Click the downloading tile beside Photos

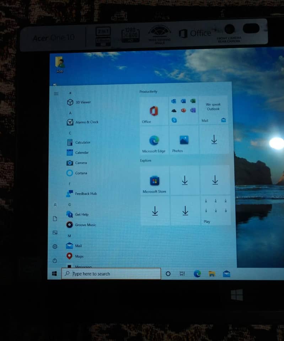click(x=214, y=140)
